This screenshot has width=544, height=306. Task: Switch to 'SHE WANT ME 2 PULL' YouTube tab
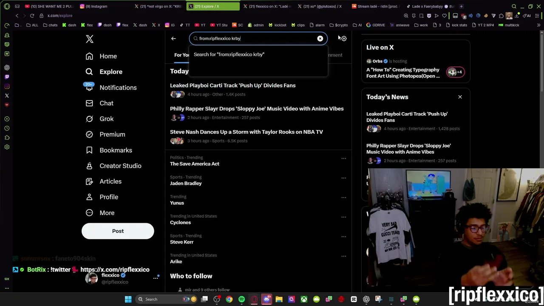pos(49,6)
